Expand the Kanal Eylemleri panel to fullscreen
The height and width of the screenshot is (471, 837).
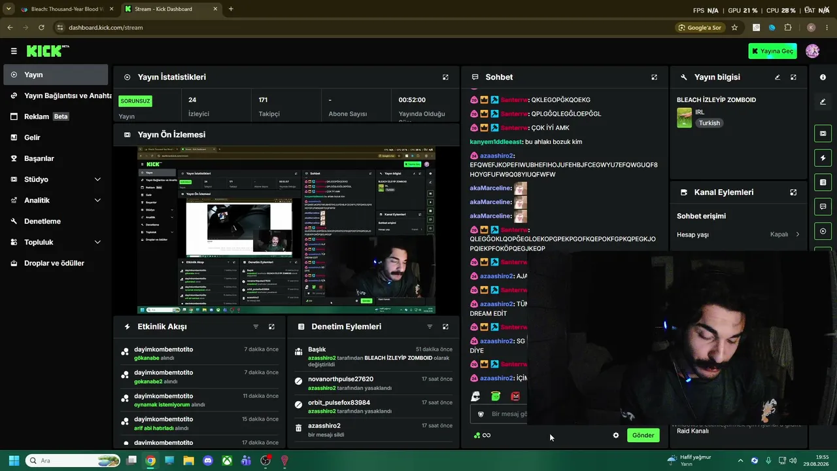793,192
